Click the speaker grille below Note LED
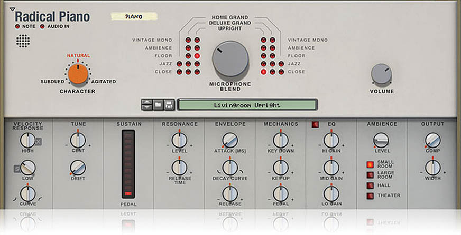461x235 pixels. [23, 41]
